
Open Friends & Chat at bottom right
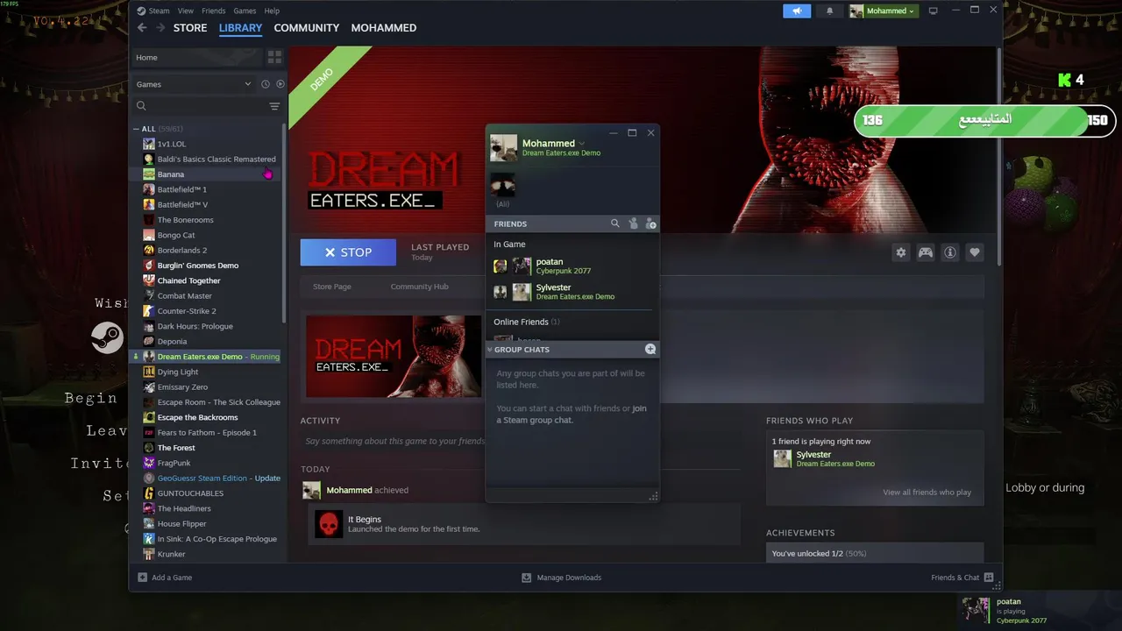click(x=962, y=578)
